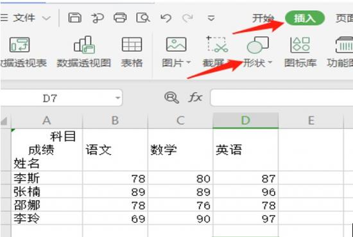Click the 语文 header cell
This screenshot has height=237, width=353.
(x=115, y=150)
